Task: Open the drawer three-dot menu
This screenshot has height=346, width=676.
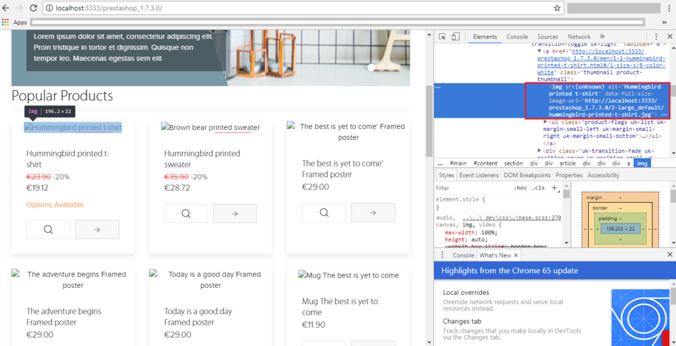Action: point(441,255)
